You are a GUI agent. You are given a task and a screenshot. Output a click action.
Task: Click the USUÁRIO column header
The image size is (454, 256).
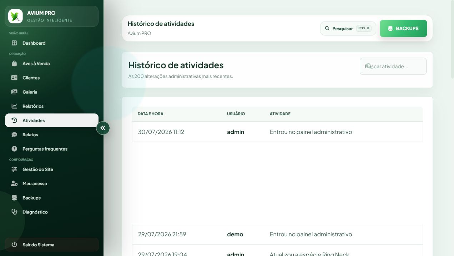[x=236, y=114]
